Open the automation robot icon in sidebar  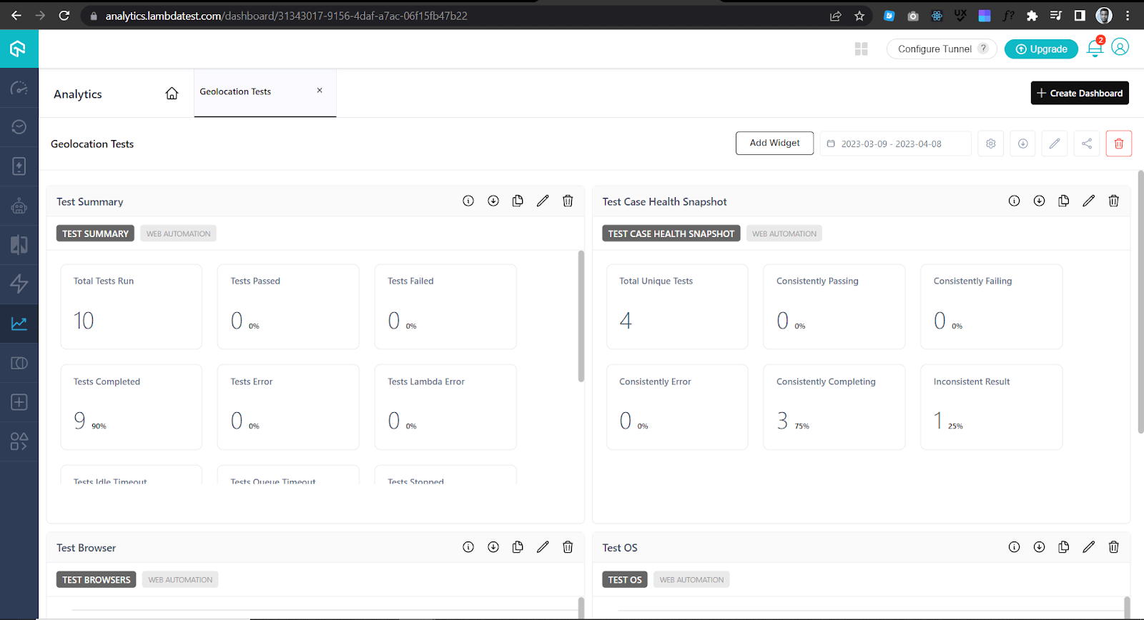click(19, 206)
